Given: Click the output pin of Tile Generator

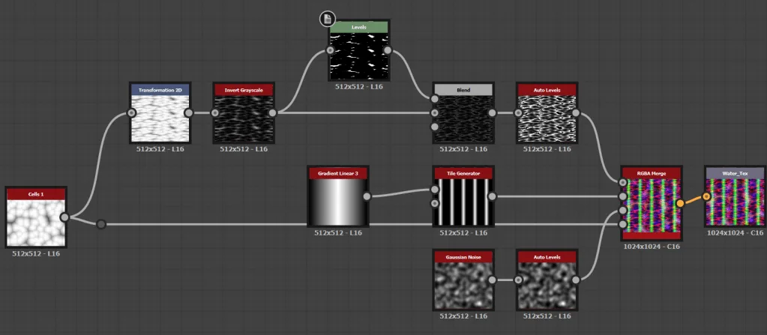Looking at the screenshot, I should (492, 196).
